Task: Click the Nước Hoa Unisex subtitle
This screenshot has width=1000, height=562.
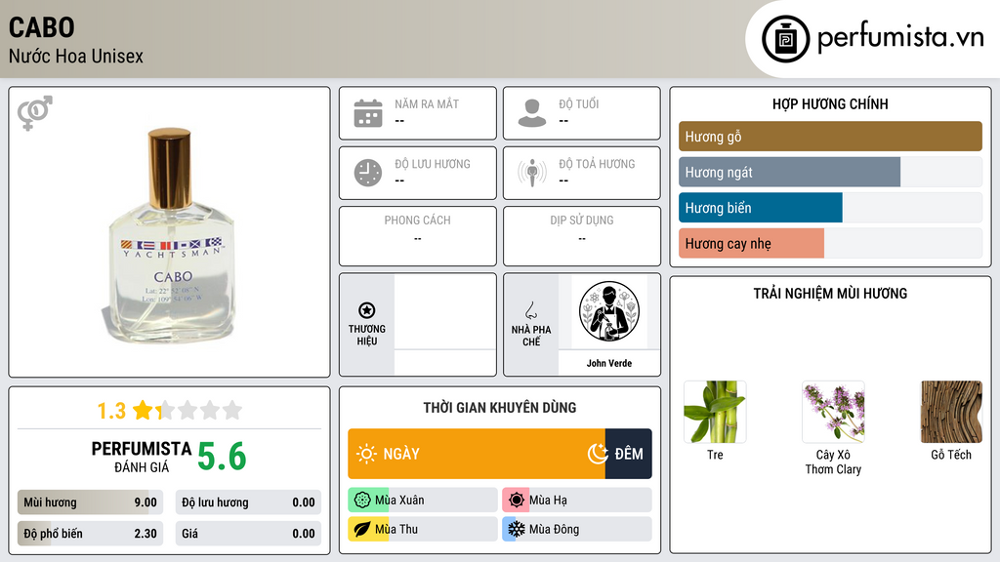Action: 76,56
